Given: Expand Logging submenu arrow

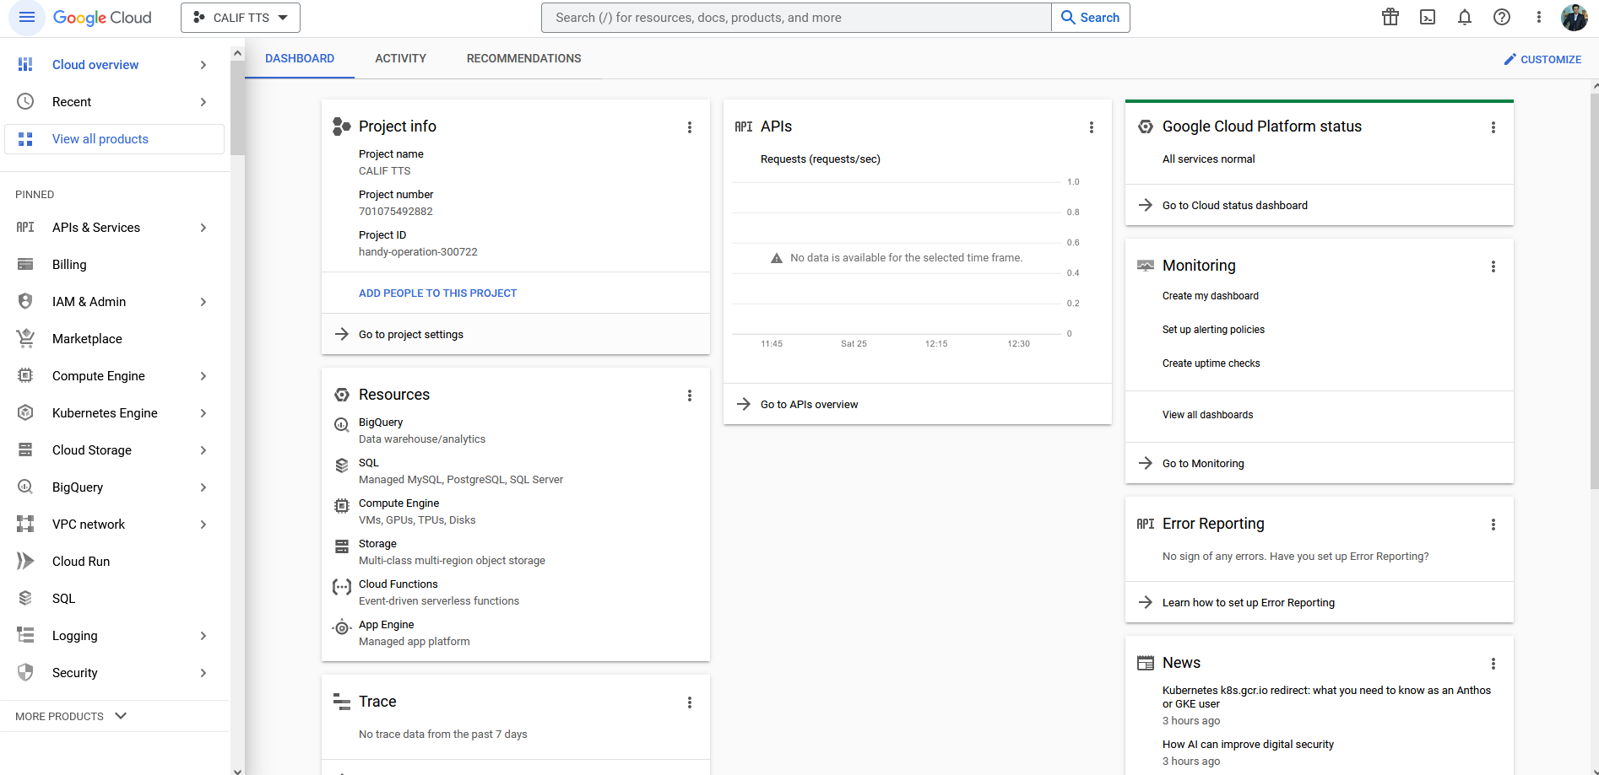Looking at the screenshot, I should (x=203, y=636).
